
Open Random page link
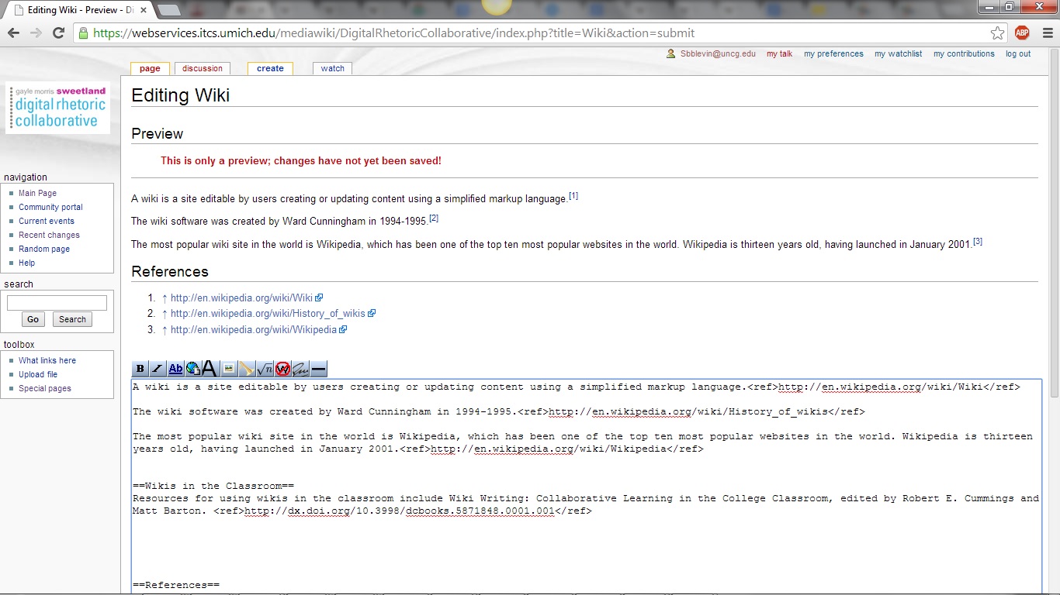click(x=44, y=249)
